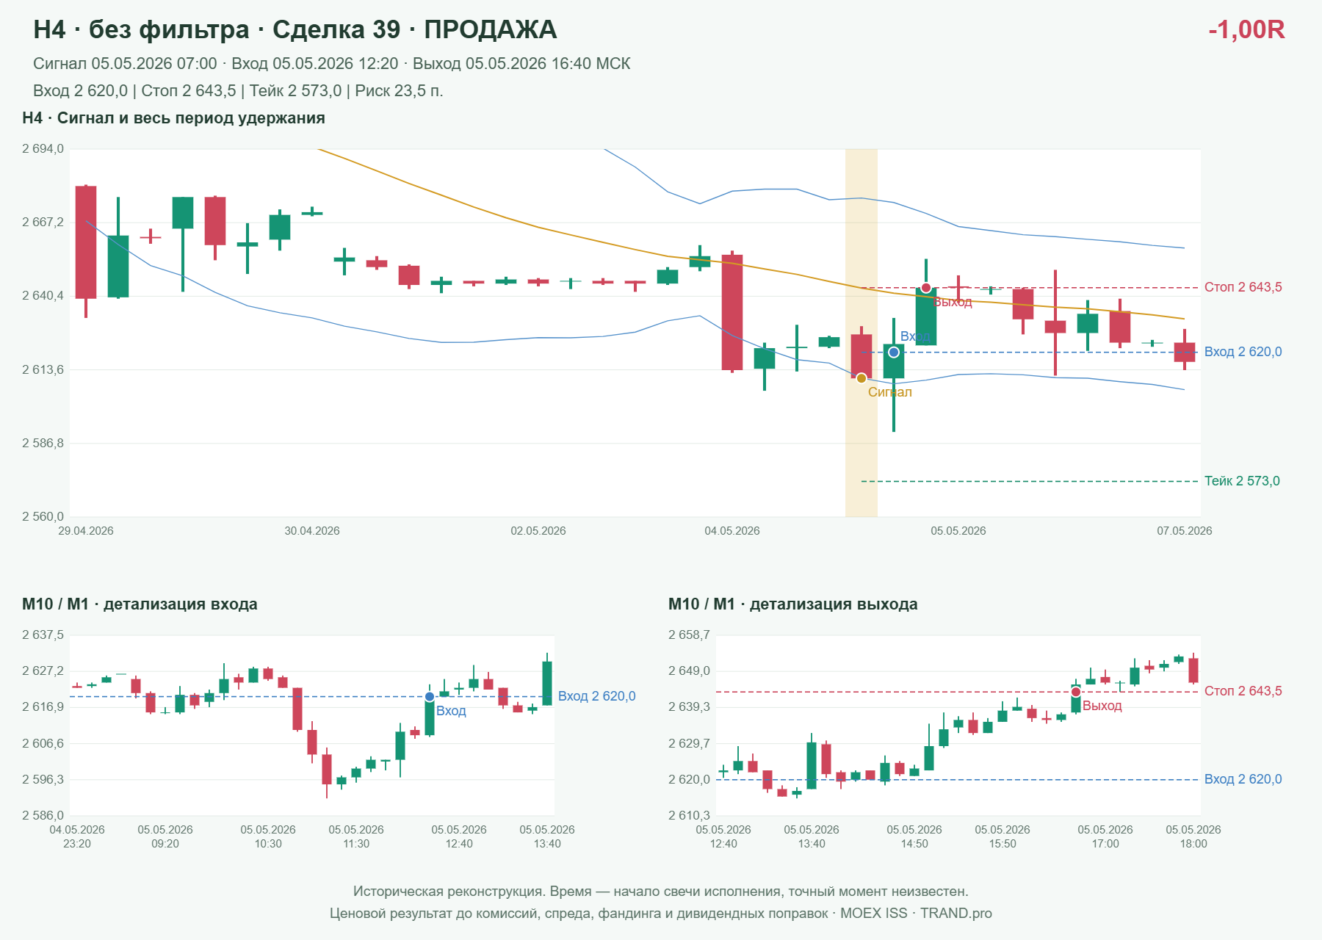Click the '2 586,8' axis value on H4 chart
The height and width of the screenshot is (940, 1322).
(43, 444)
